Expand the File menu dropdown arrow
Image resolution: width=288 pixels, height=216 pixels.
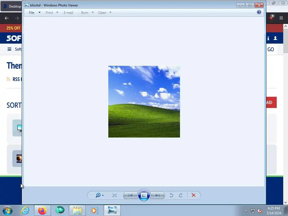pos(39,12)
